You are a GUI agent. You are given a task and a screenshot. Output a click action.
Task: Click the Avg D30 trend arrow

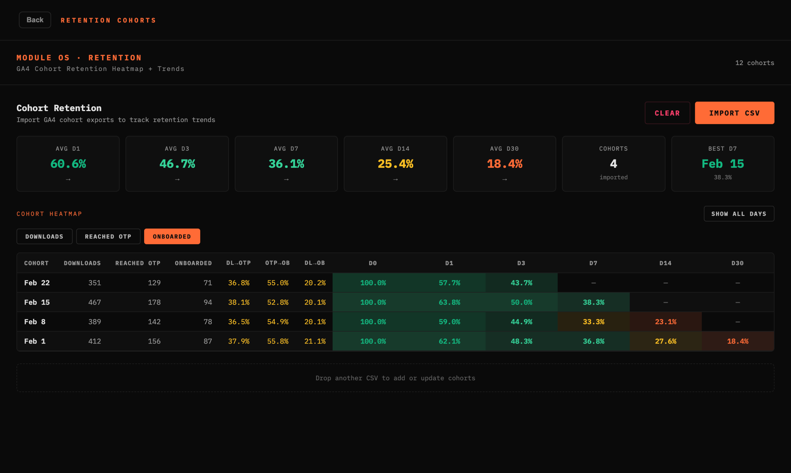pyautogui.click(x=504, y=180)
